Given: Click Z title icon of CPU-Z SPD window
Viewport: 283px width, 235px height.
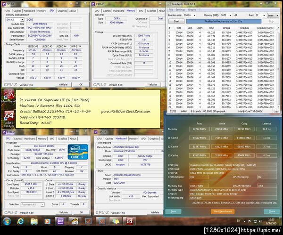Looking at the screenshot, I should (x=4, y=4).
